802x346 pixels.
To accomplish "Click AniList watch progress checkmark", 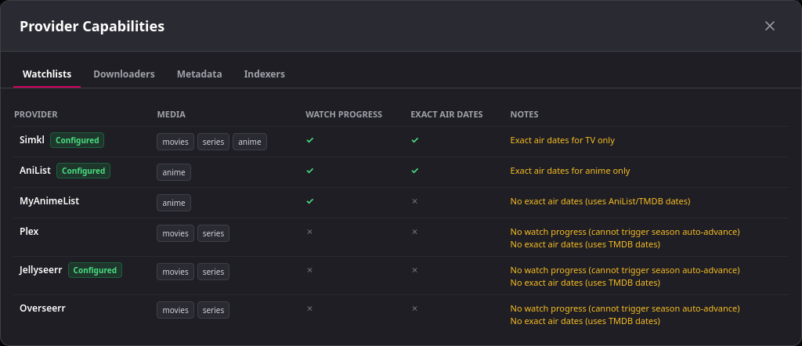I will (309, 171).
